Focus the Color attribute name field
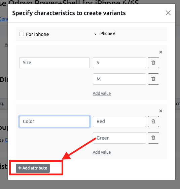180x189 pixels. [x=55, y=121]
